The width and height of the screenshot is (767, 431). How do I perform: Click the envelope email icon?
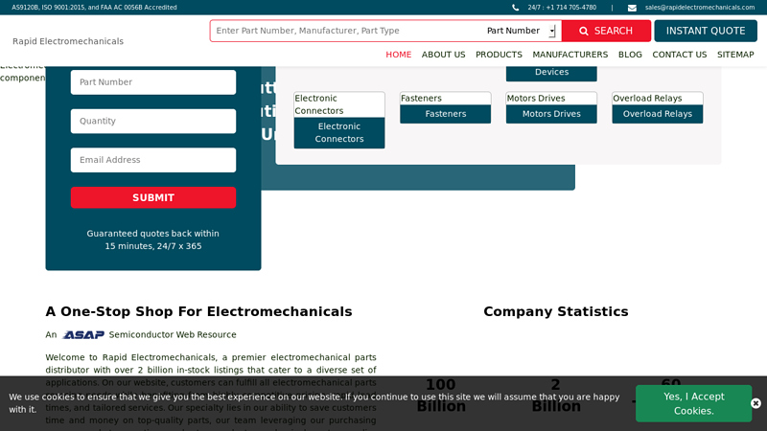pos(632,8)
